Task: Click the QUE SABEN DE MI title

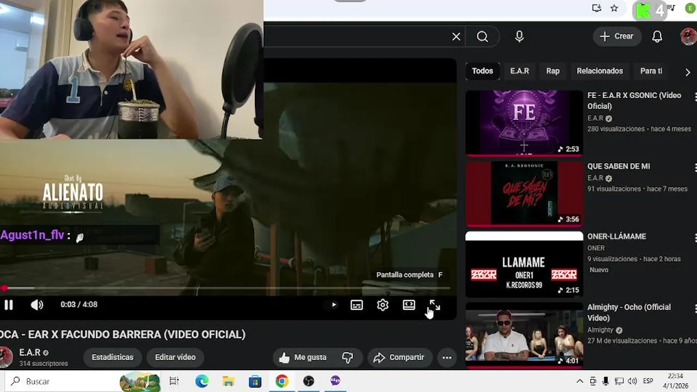Action: [x=619, y=166]
